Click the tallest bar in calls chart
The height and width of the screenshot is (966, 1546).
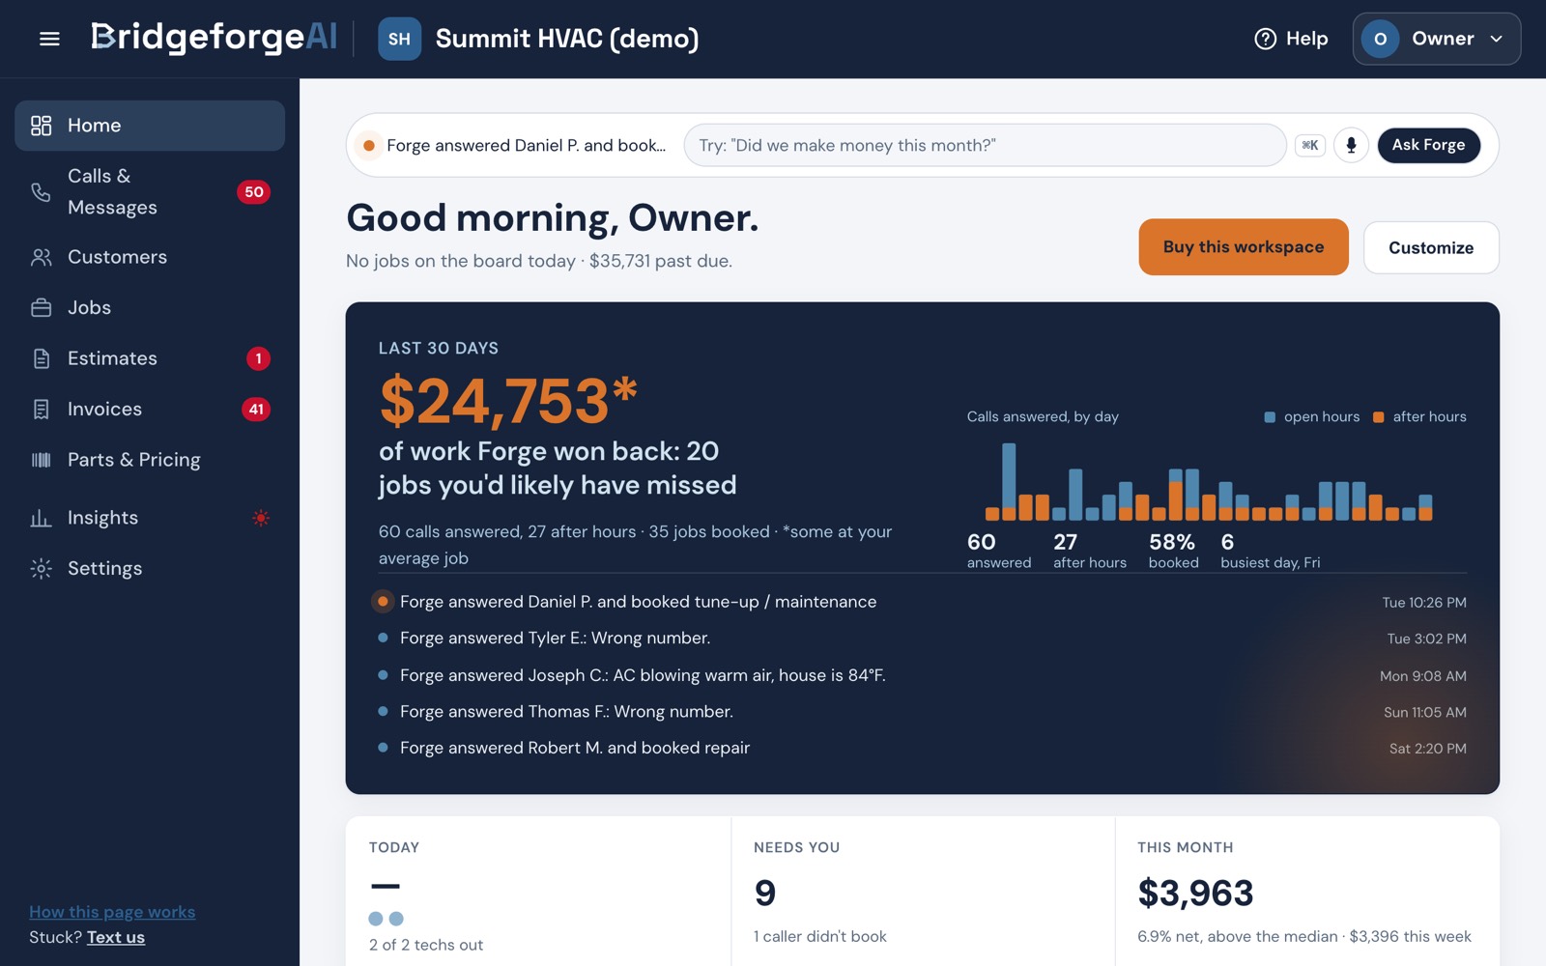tap(1009, 481)
